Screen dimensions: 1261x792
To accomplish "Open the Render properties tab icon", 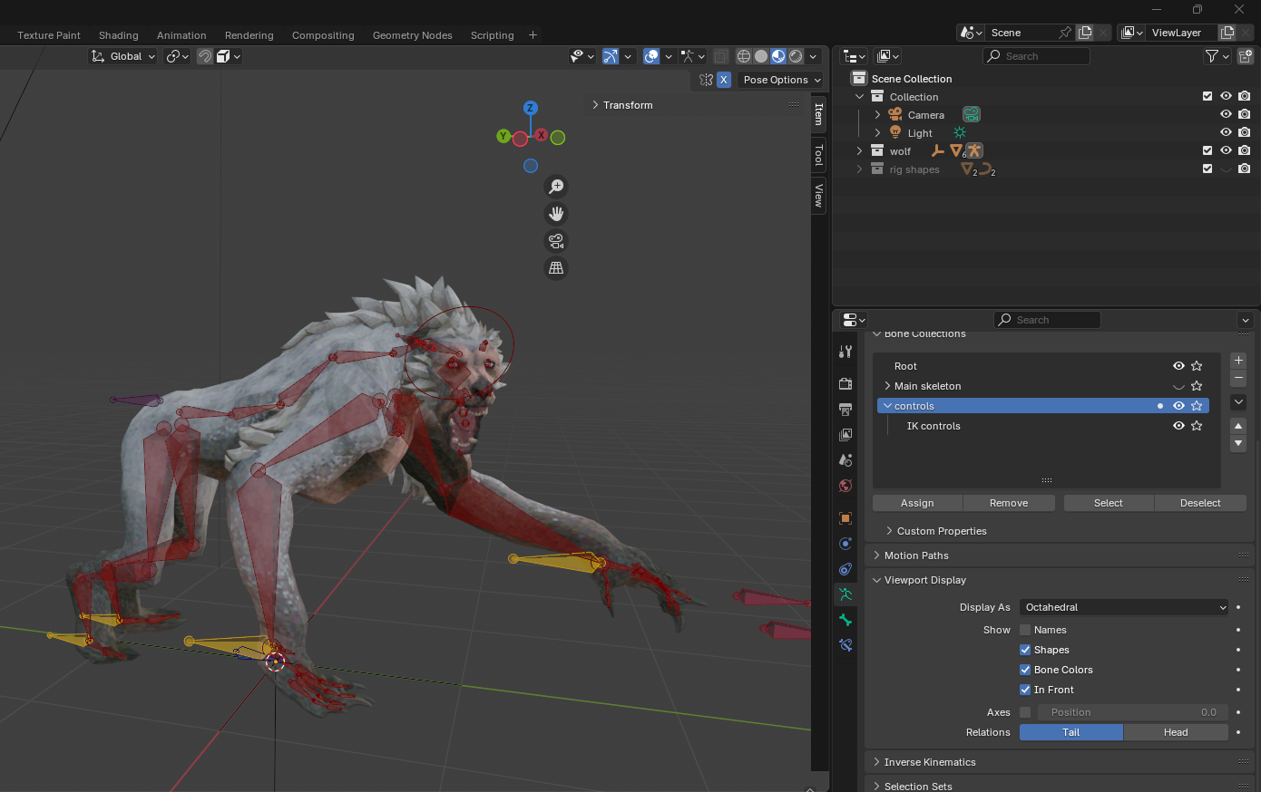I will click(846, 384).
